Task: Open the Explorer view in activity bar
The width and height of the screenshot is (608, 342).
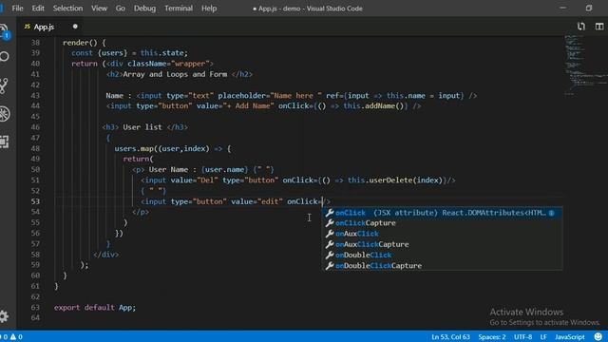Action: point(4,30)
